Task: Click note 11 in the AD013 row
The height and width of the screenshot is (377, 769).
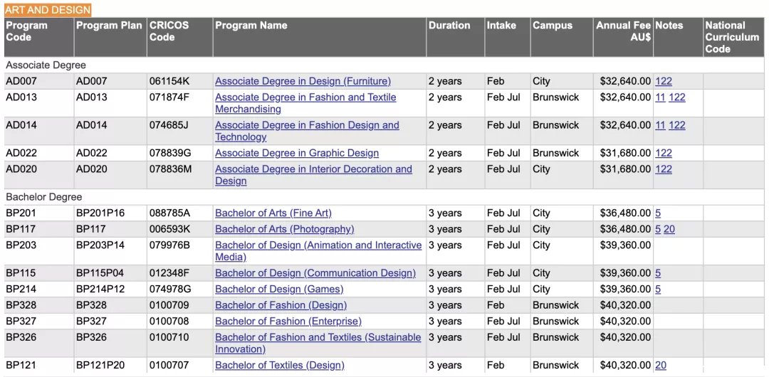Action: click(660, 97)
